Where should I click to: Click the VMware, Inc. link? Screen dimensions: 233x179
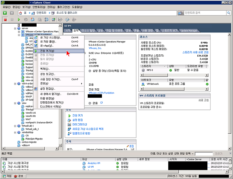[95, 48]
